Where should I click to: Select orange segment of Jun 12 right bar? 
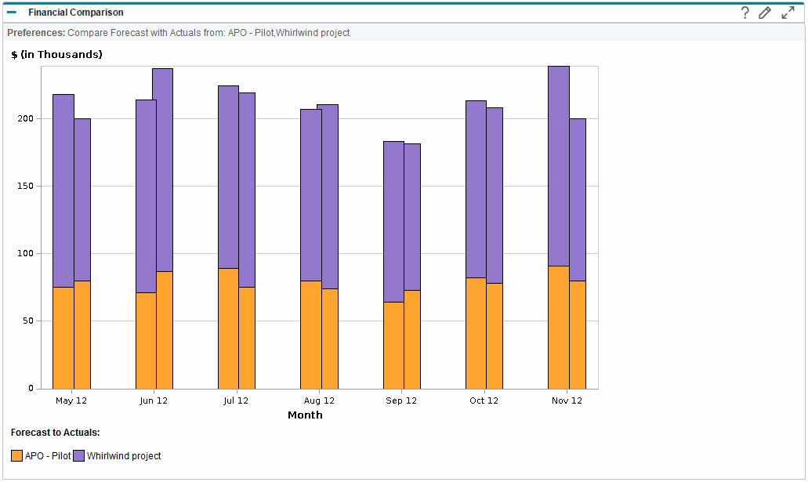click(x=165, y=330)
